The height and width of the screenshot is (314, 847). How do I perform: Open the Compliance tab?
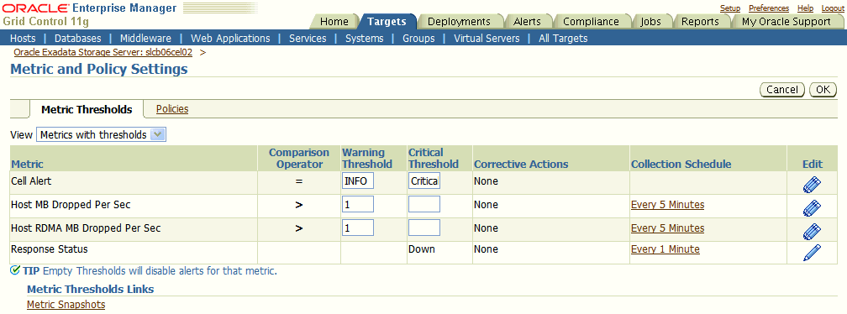[x=591, y=22]
